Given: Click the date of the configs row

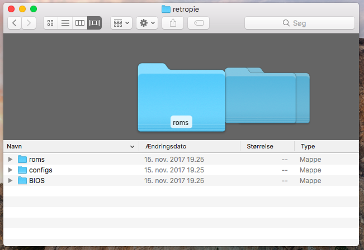Looking at the screenshot, I should [174, 170].
